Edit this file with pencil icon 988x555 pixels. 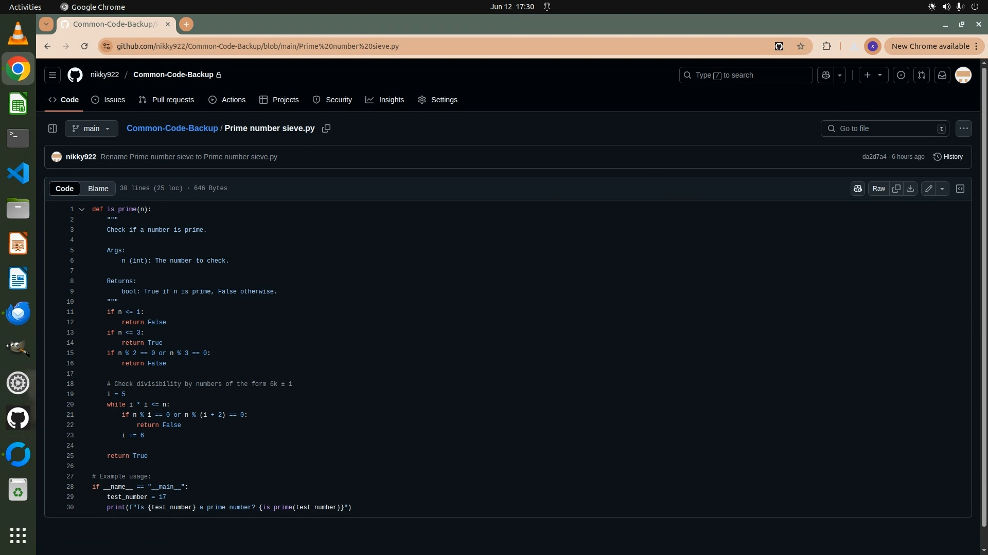point(928,189)
